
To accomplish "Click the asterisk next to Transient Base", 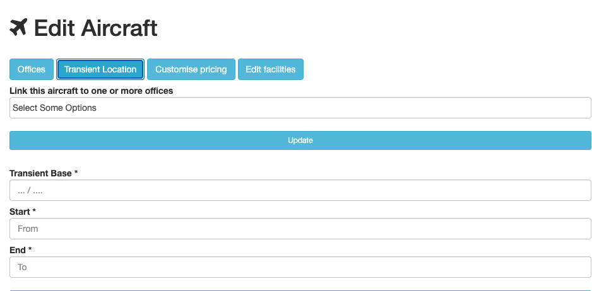I will point(76,173).
